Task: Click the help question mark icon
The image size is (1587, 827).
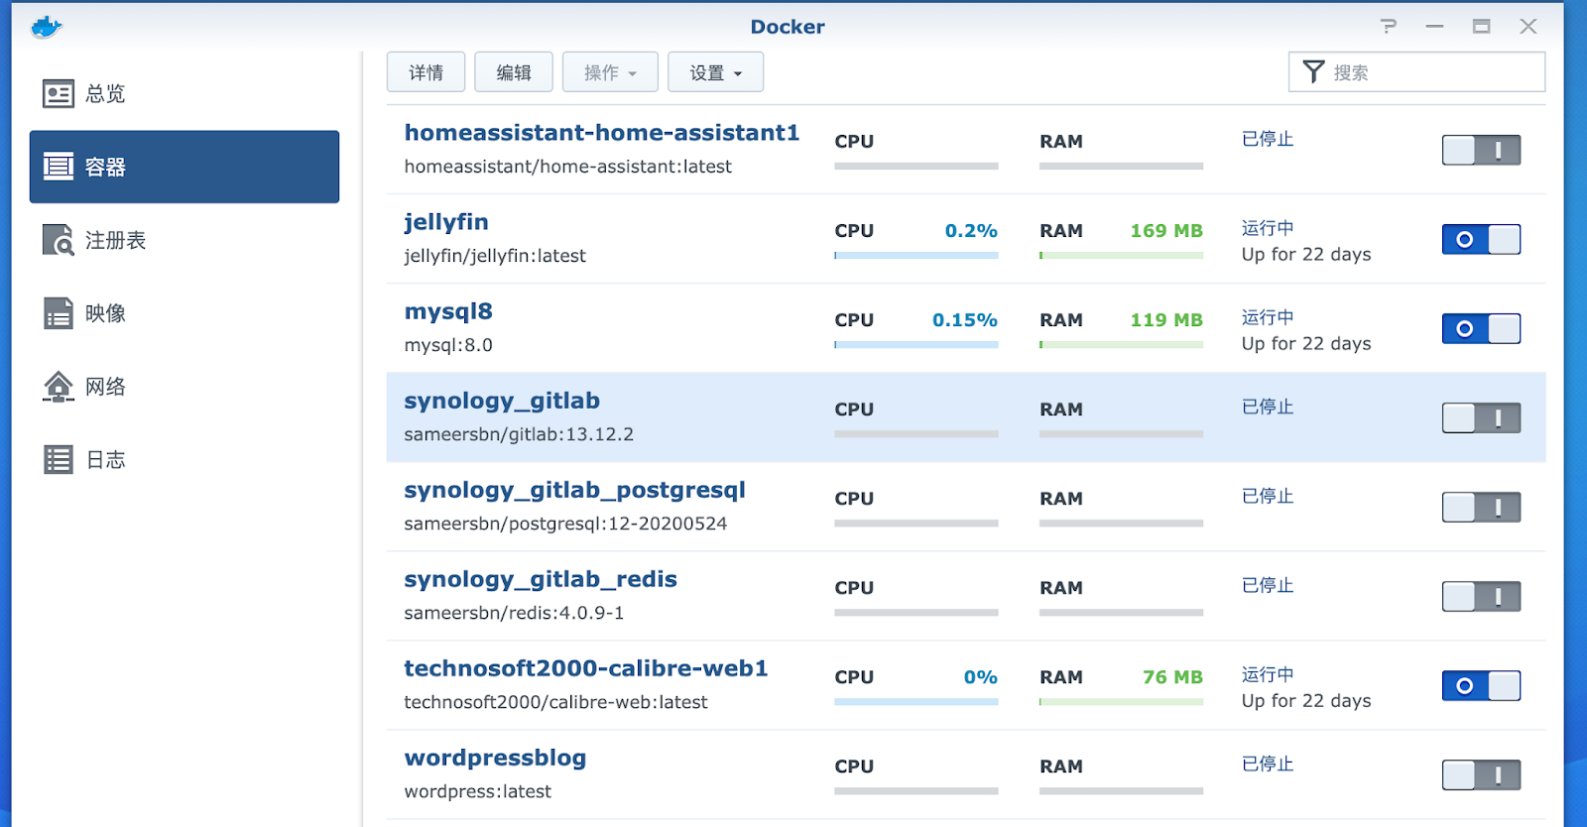Action: [1389, 27]
